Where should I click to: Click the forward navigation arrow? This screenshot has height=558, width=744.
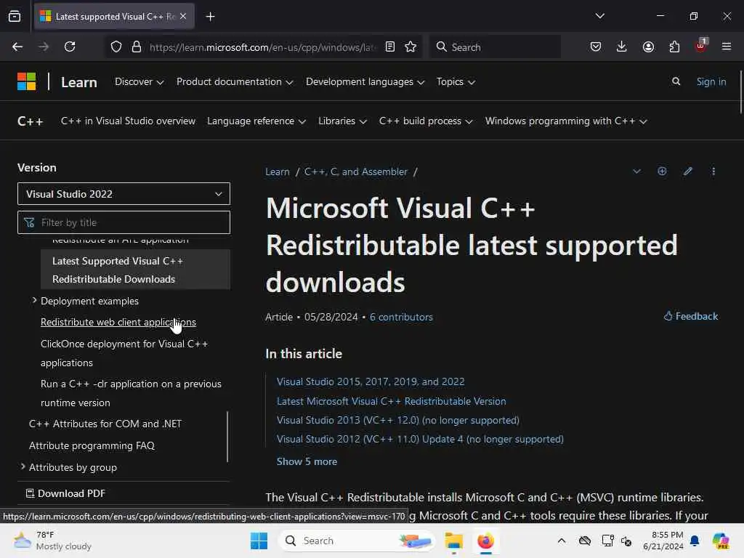coord(44,46)
